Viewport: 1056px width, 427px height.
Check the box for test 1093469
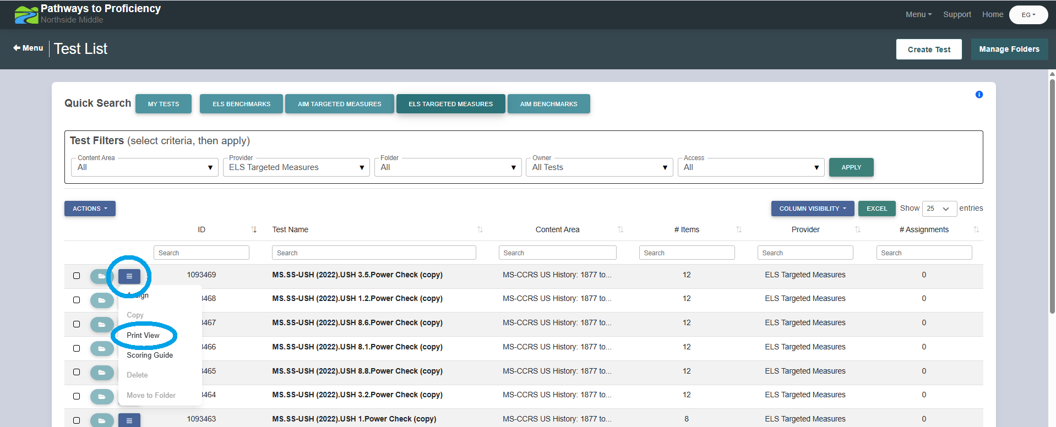[x=77, y=276]
